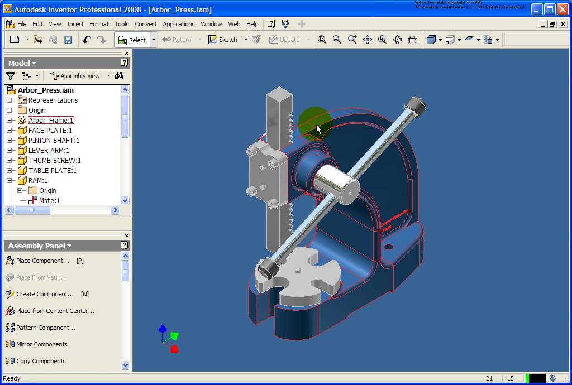Collapse the RAM:1 tree node
Screen dimensions: 572x385
[x=9, y=181]
